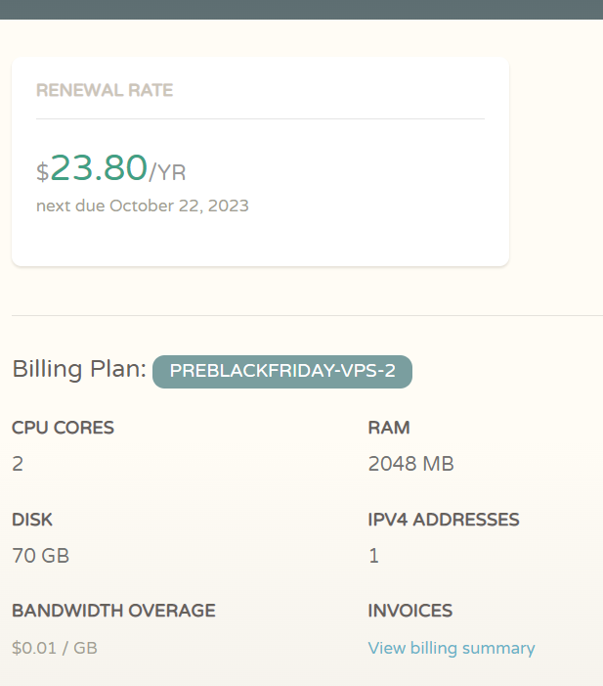Click the 70 GB disk value
The image size is (603, 686).
tap(40, 556)
